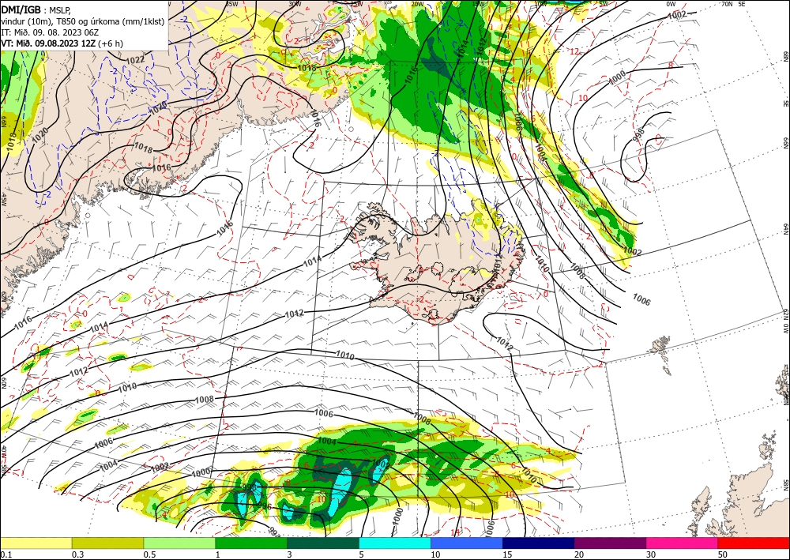
Task: Click the light green 0.5–1 legend swatch
Action: [x=179, y=543]
